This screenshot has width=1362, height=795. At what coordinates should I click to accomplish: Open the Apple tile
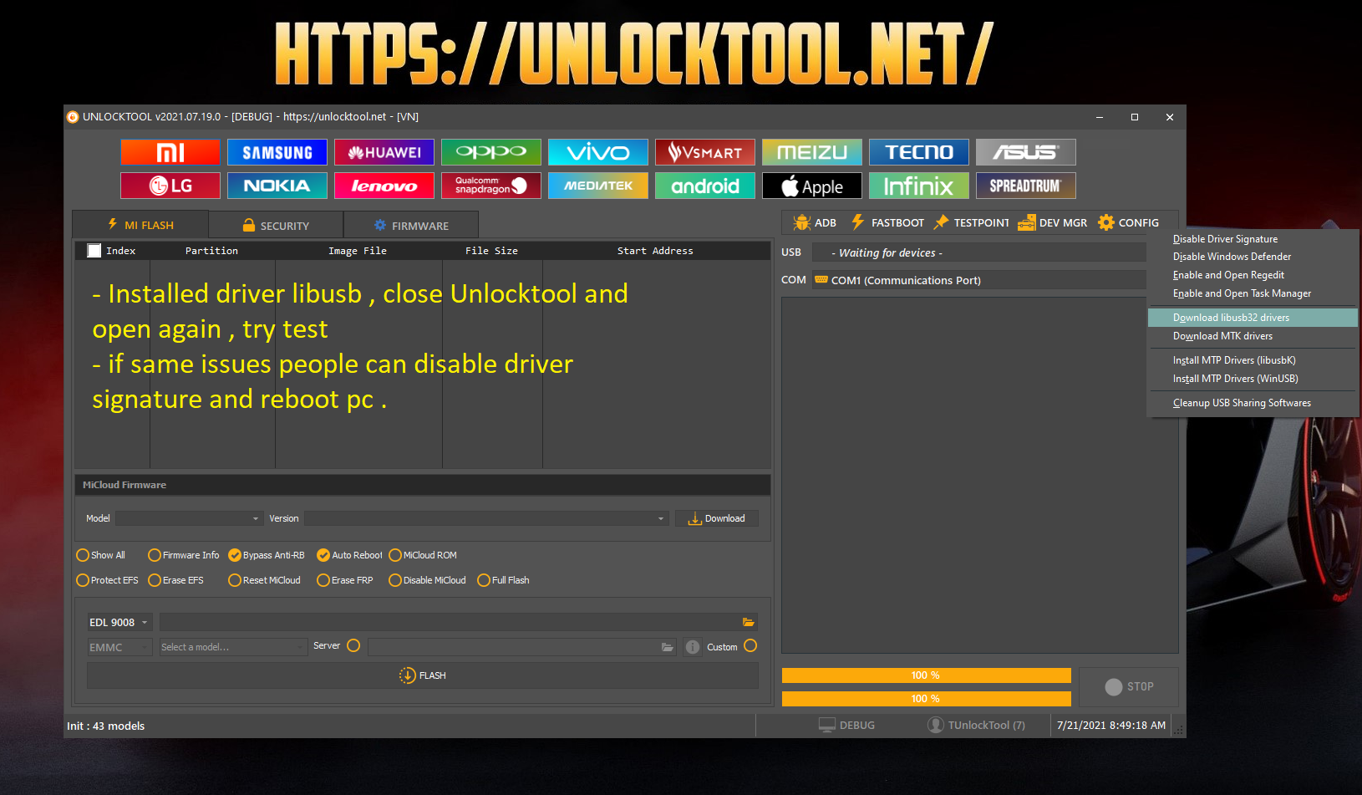812,186
